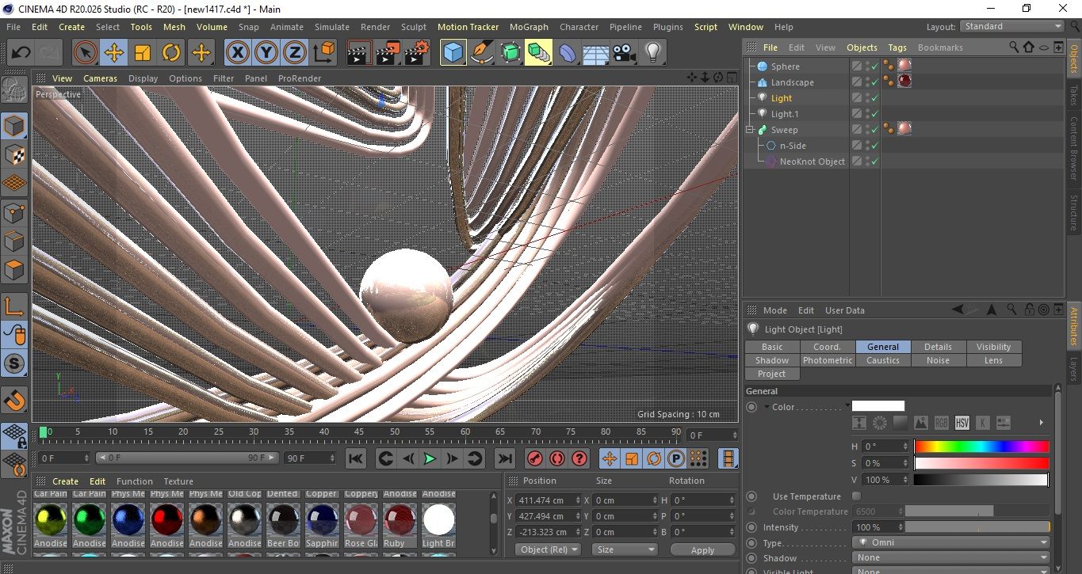The height and width of the screenshot is (574, 1082).
Task: Toggle the Landscape layer visibility dots
Action: pyautogui.click(x=866, y=82)
